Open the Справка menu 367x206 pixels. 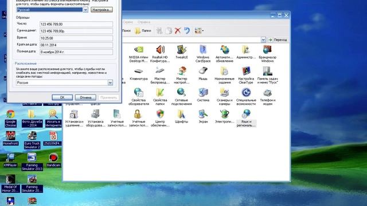[144, 22]
